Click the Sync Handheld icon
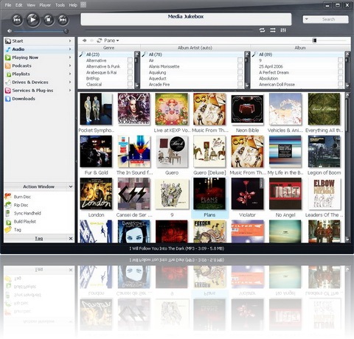354x339 pixels. pyautogui.click(x=8, y=213)
